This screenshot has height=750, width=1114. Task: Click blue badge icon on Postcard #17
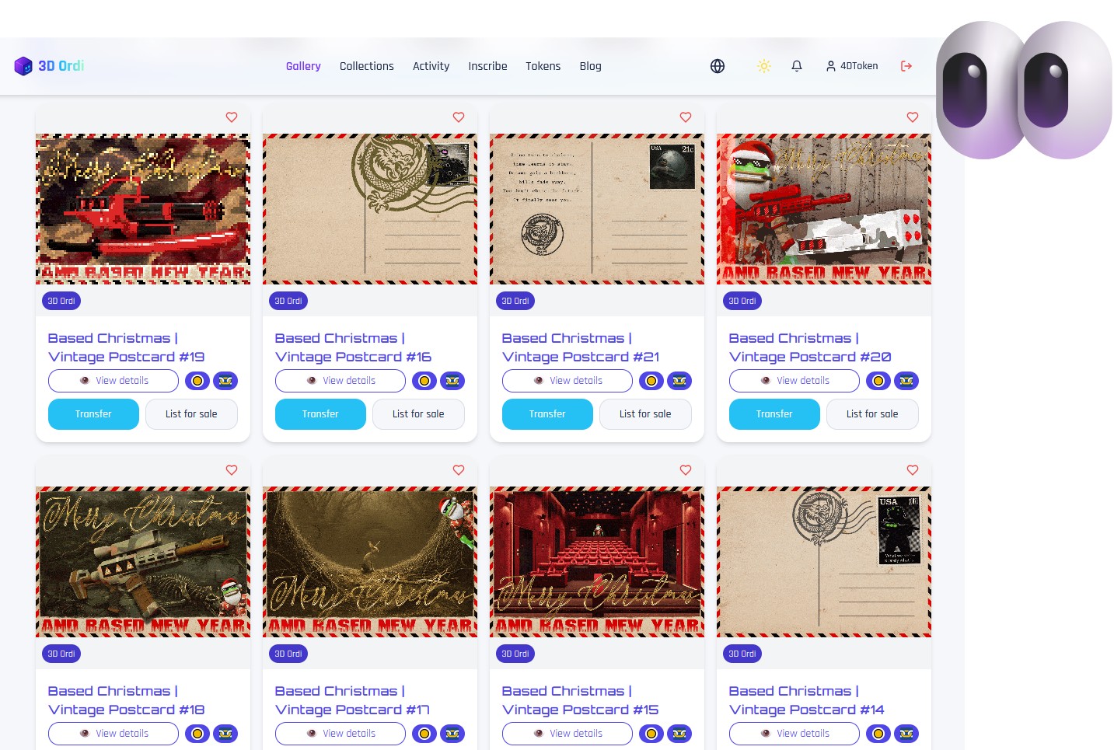coord(452,734)
